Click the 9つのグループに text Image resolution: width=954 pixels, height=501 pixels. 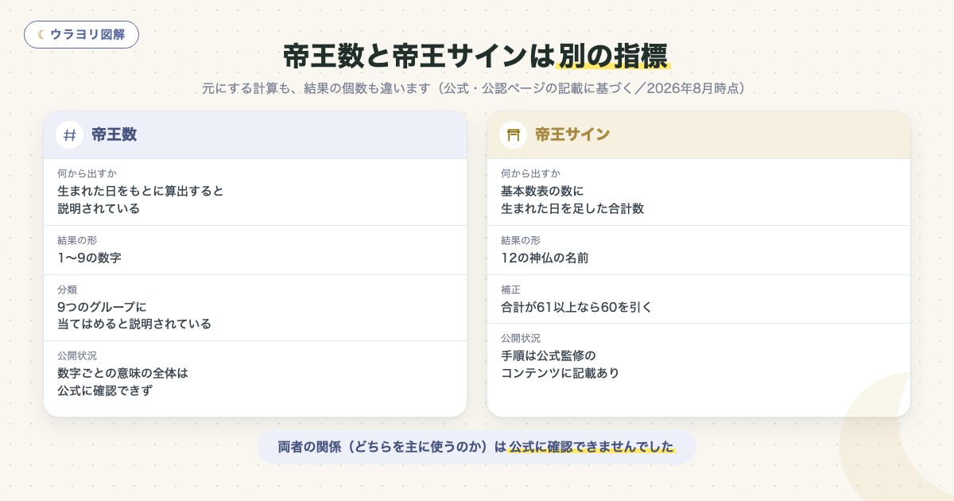click(x=103, y=306)
